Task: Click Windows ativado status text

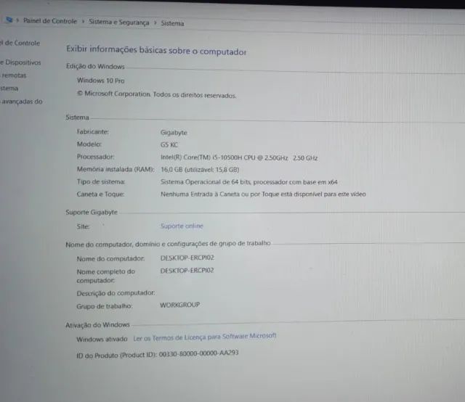Action: (102, 339)
